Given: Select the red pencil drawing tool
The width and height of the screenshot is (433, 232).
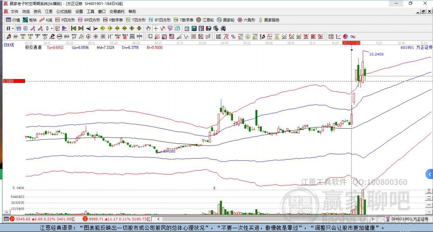Looking at the screenshot, I should [8, 36].
